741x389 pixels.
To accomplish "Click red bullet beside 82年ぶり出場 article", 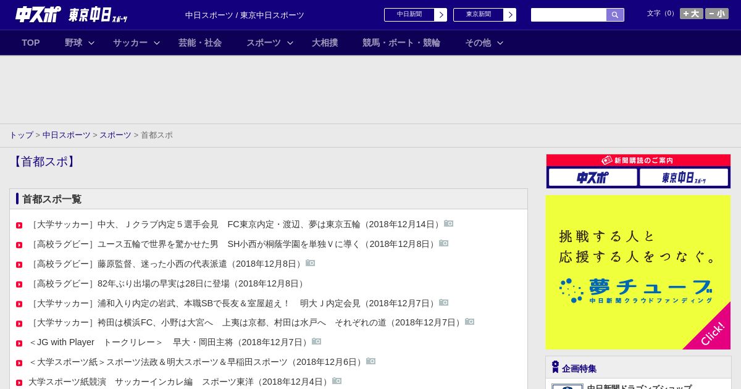I will pos(19,285).
